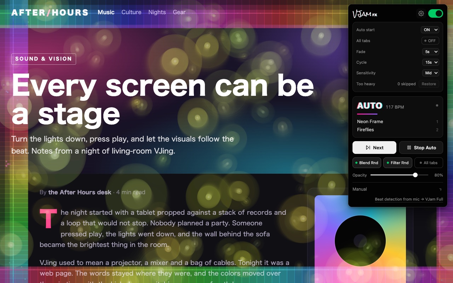The height and width of the screenshot is (283, 453).
Task: Disable Filter Rnd option
Action: click(x=398, y=163)
